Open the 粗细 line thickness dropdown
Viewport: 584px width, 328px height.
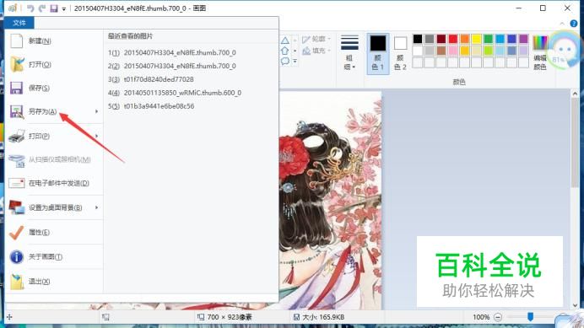tap(349, 53)
